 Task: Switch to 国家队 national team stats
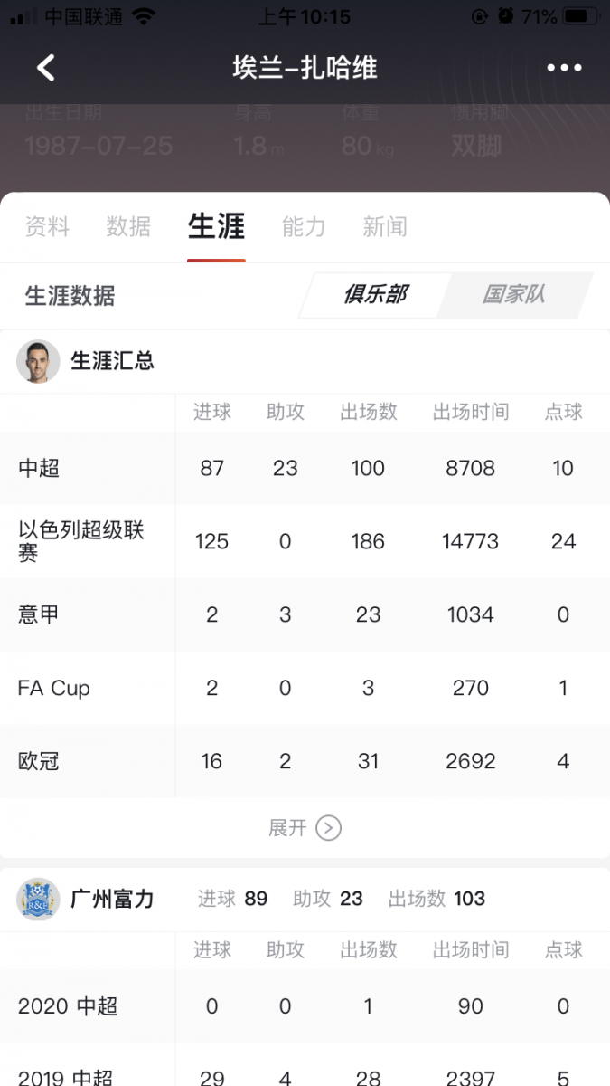[x=513, y=294]
